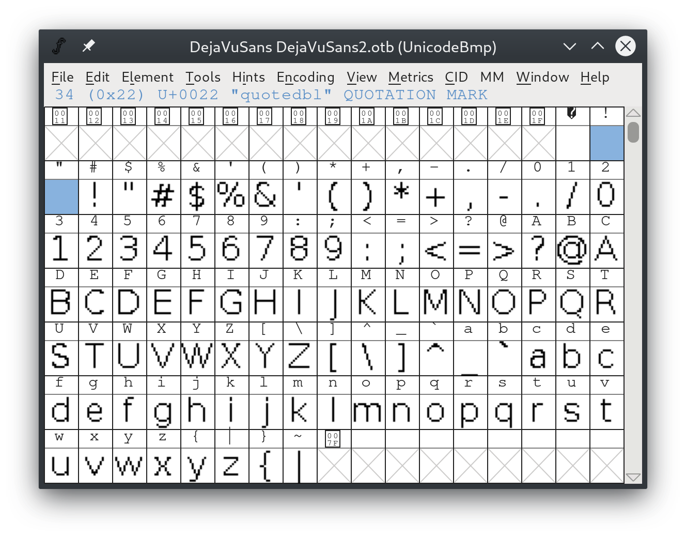686x537 pixels.
Task: Click the unroll chevron in the titlebar
Action: tap(569, 47)
